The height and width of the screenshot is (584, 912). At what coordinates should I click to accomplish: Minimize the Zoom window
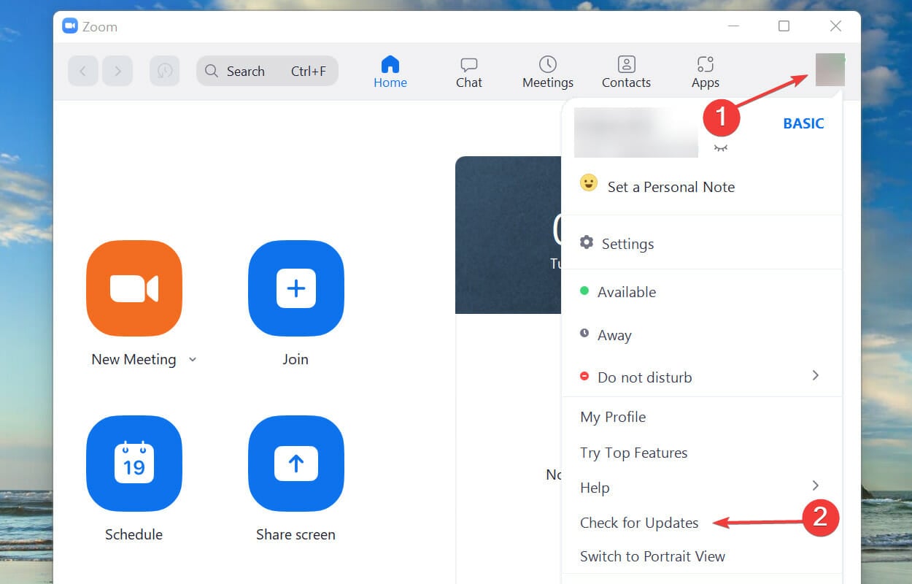[733, 26]
